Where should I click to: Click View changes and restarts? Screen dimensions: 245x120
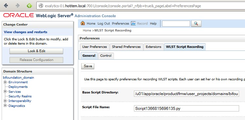(x=26, y=32)
